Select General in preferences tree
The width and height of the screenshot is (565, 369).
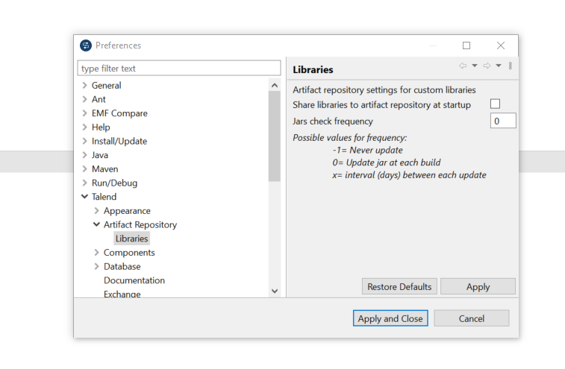(x=106, y=85)
